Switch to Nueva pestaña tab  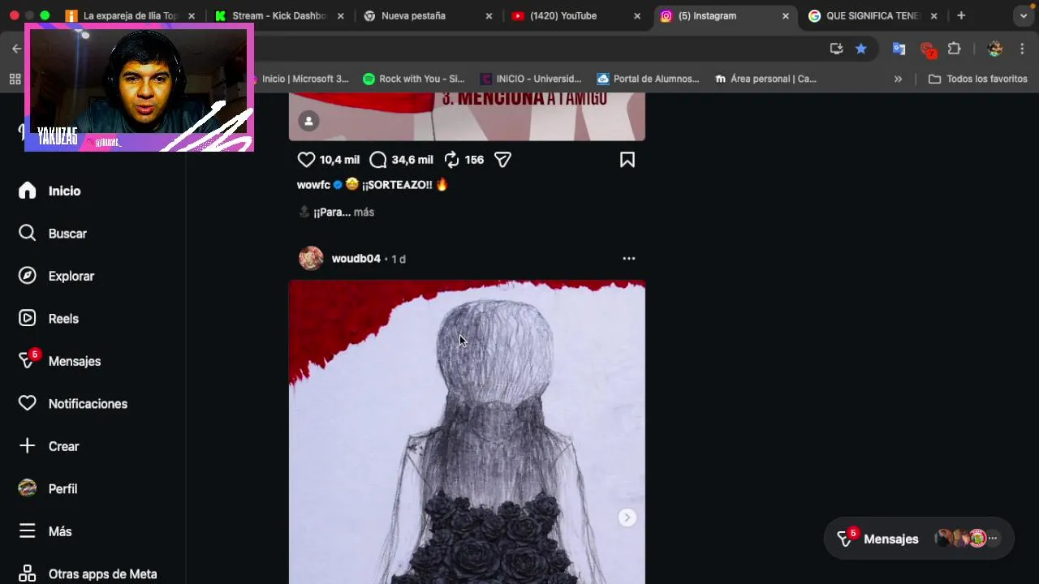(428, 15)
